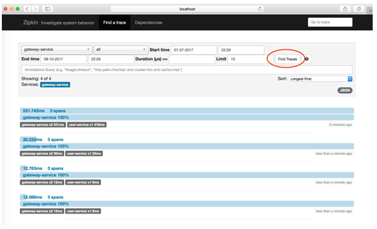Image resolution: width=377 pixels, height=229 pixels.
Task: Click the help question mark icon
Action: (x=307, y=59)
